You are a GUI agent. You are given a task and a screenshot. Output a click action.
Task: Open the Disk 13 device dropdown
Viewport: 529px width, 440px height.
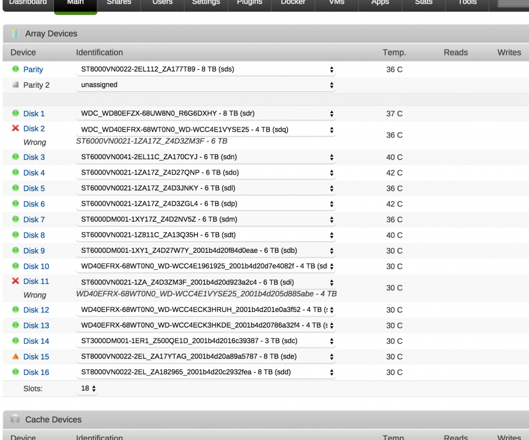206,326
